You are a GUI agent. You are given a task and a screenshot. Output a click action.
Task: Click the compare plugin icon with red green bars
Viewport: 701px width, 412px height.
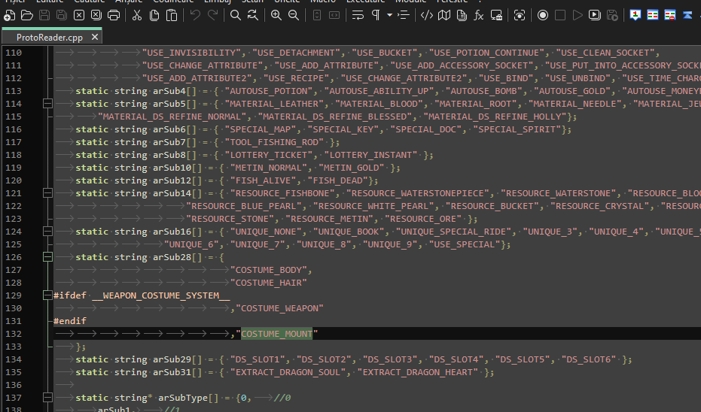point(653,16)
